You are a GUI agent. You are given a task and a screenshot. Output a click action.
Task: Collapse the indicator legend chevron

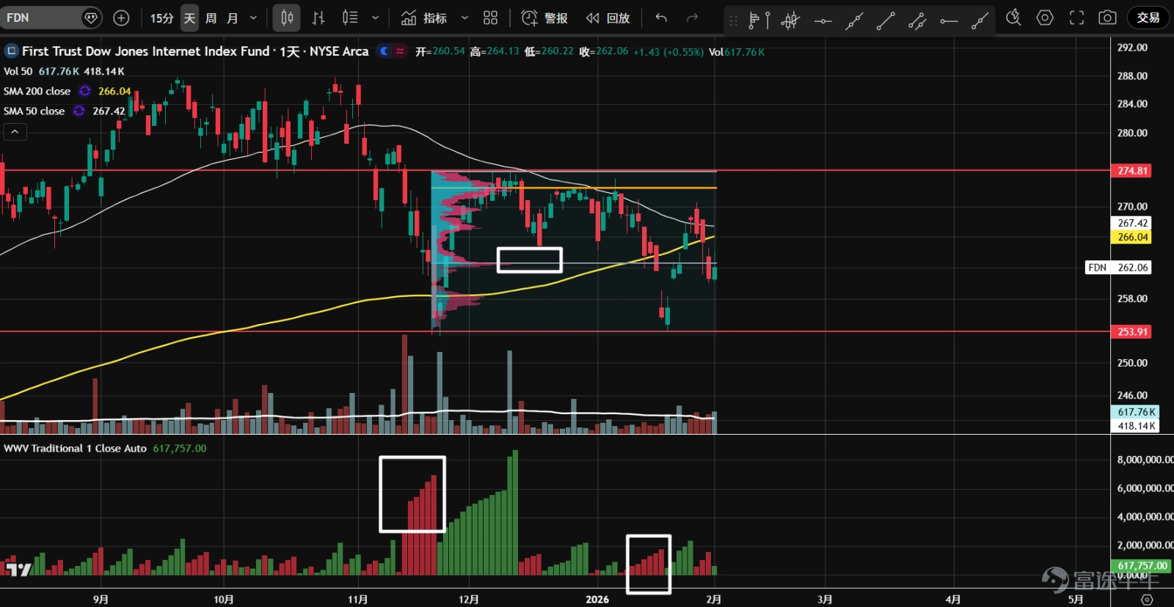tap(15, 132)
